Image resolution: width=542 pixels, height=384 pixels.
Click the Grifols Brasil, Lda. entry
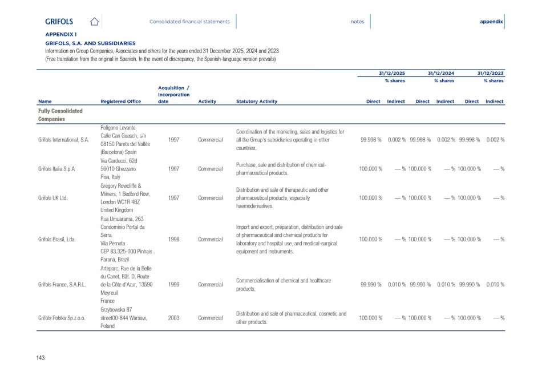(58, 239)
